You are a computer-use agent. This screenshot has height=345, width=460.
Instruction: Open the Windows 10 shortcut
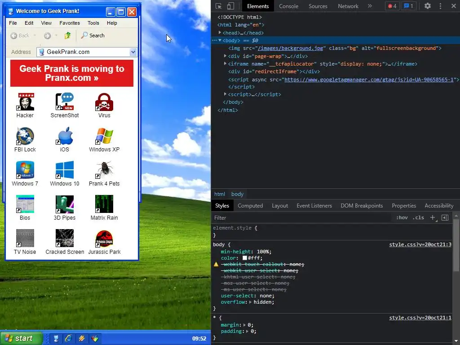coord(65,170)
